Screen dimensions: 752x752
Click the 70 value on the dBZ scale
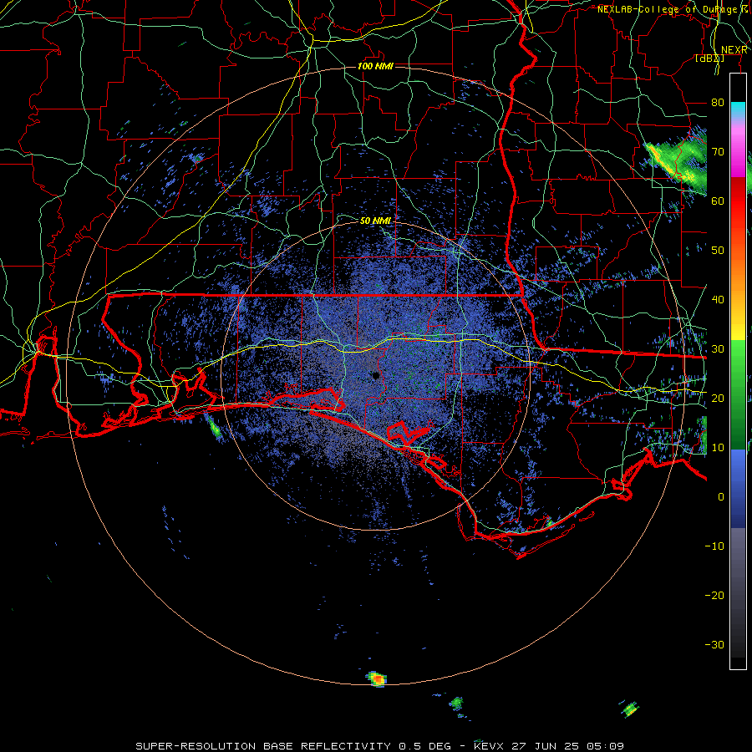click(x=718, y=151)
